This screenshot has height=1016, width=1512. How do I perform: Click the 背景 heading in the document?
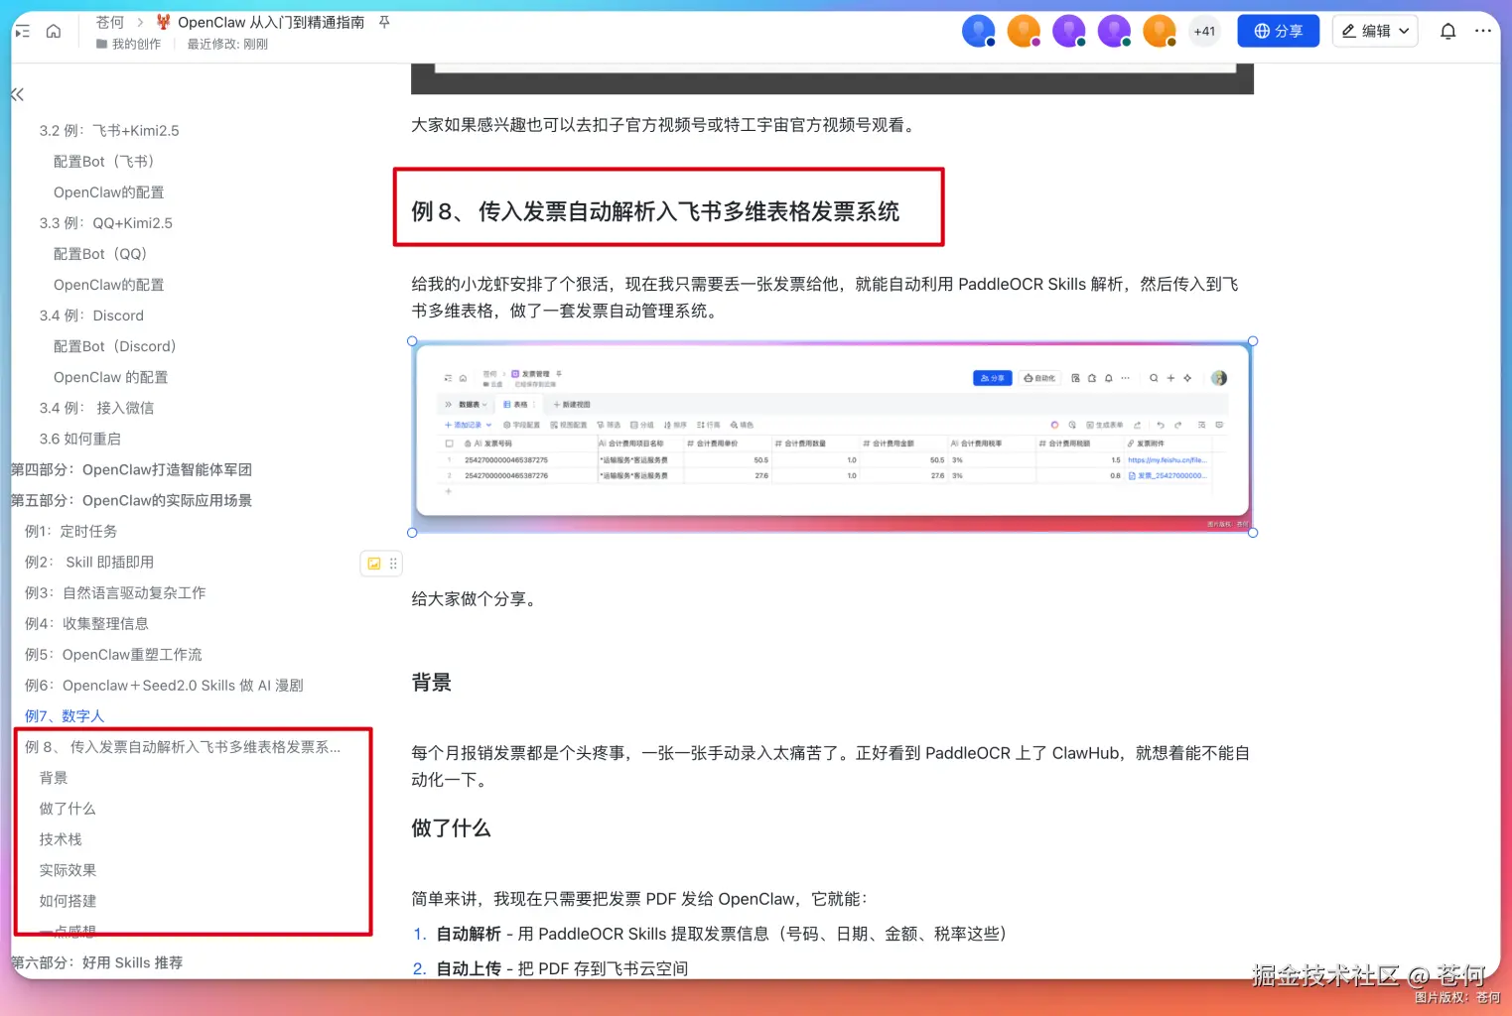click(x=432, y=683)
